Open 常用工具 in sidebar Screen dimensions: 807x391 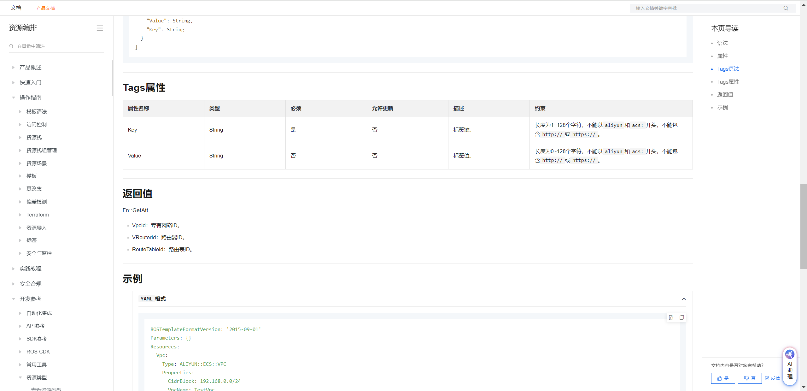click(36, 364)
